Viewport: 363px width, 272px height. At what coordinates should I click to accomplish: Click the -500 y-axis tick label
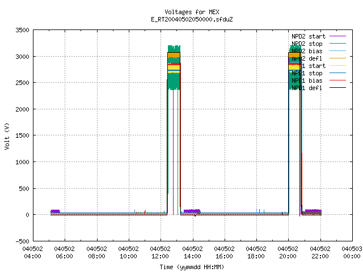point(22,241)
